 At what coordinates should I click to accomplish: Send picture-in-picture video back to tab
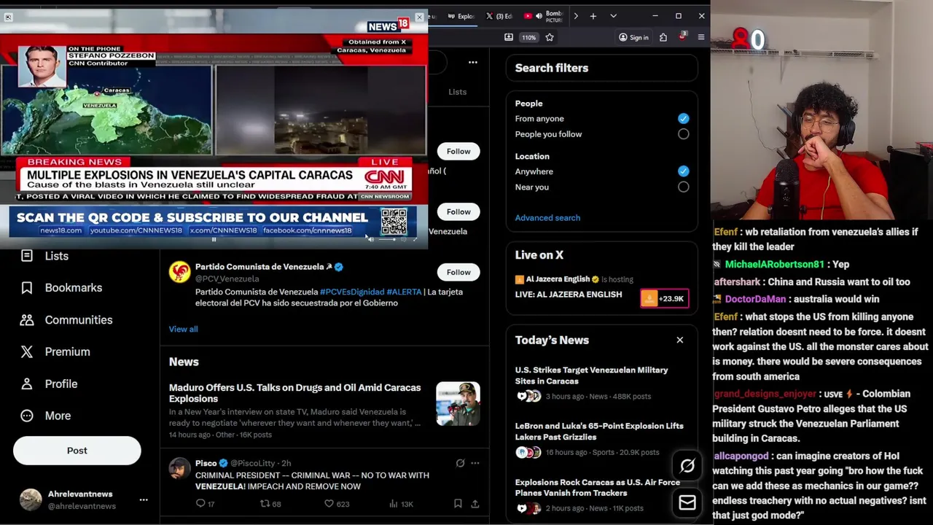(x=8, y=17)
